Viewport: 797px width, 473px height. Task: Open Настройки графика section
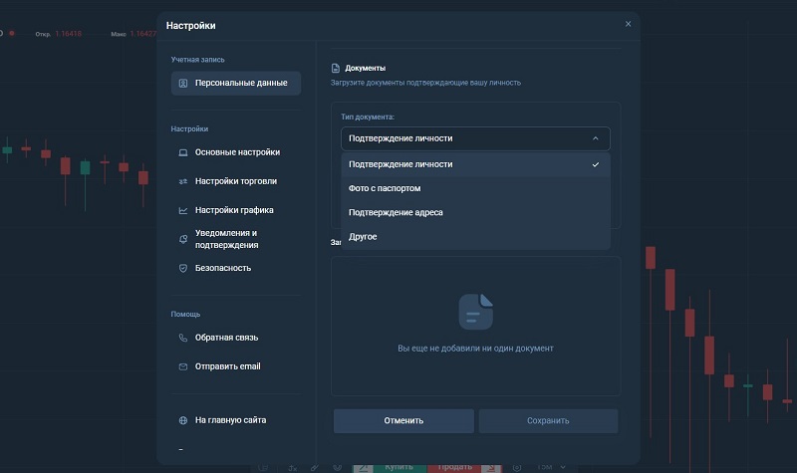point(236,210)
